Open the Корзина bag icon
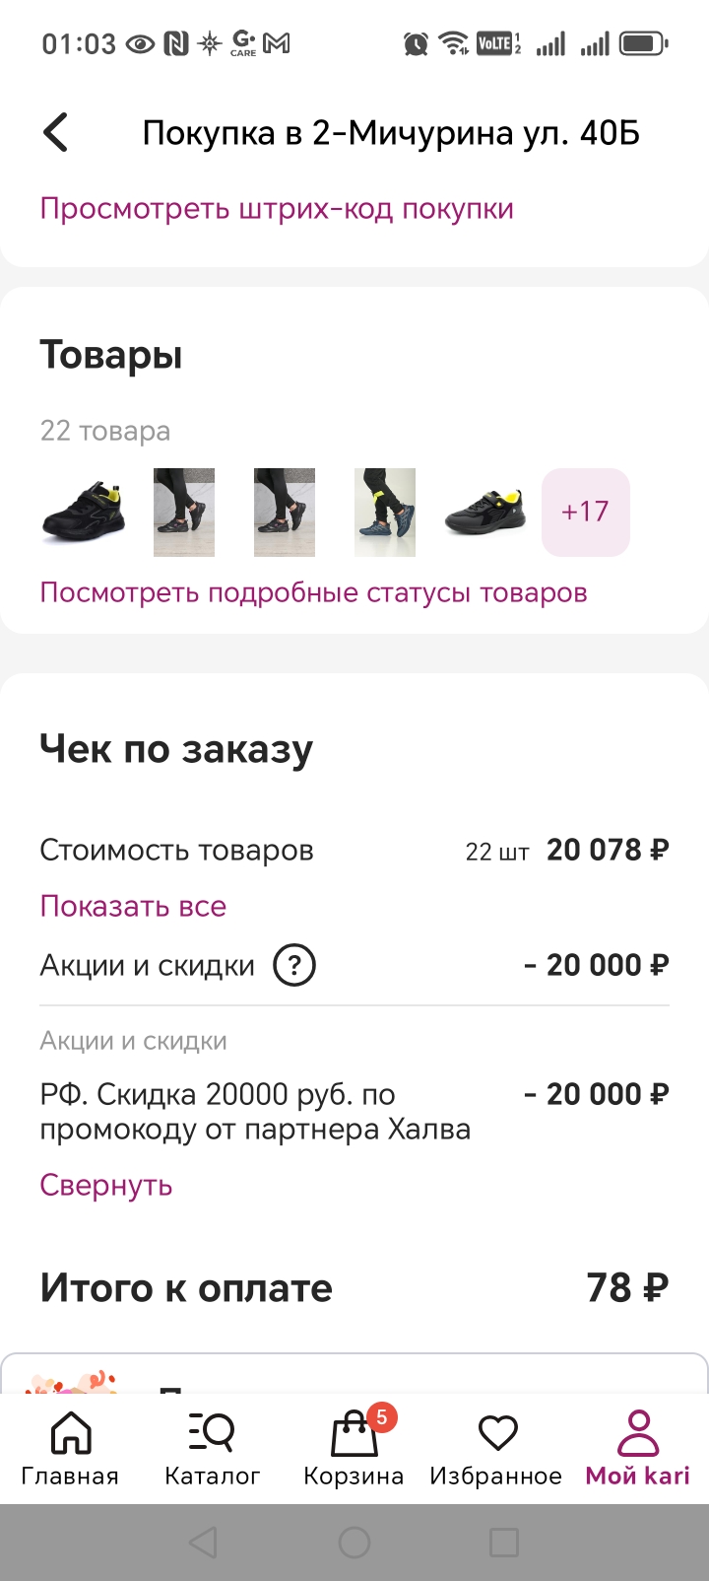Screen dimensions: 709x1581 click(354, 1433)
